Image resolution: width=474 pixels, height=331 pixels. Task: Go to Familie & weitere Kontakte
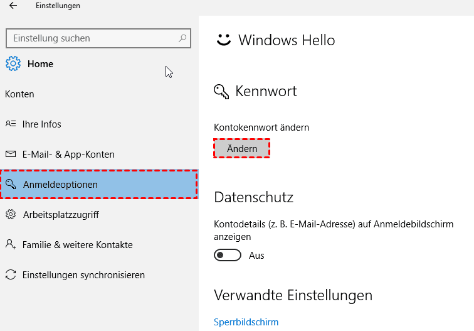(77, 244)
